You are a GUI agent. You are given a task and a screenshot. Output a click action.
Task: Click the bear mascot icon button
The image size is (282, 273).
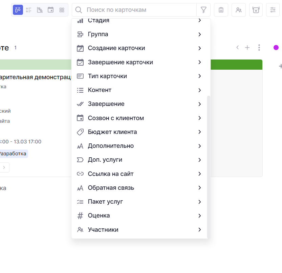256,10
